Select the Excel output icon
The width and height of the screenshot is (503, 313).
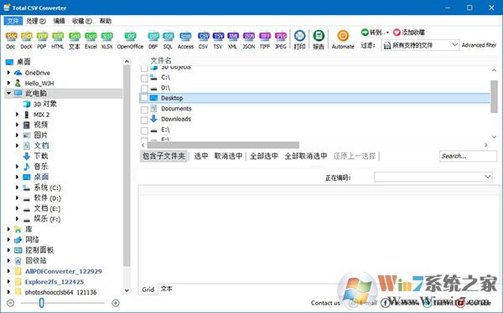coord(91,40)
